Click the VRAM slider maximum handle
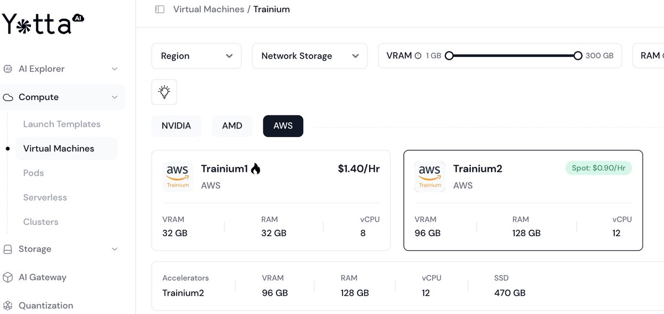Screen dimensions: 664x314 click(x=578, y=56)
